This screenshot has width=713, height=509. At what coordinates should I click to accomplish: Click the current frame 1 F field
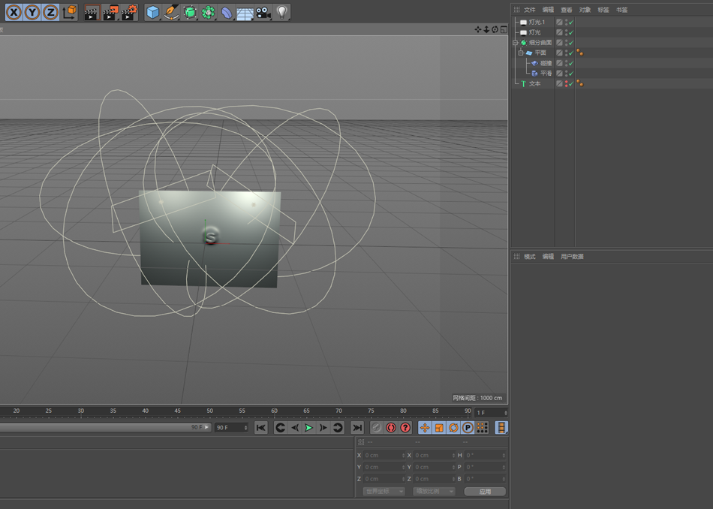(491, 413)
